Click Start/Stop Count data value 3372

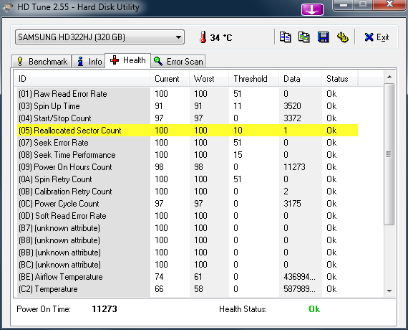(292, 118)
